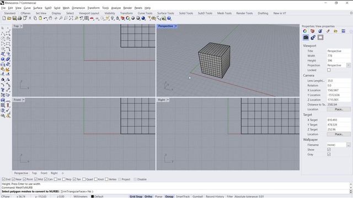The height and width of the screenshot is (198, 353).
Task: Click the light bulb Hide icon
Action: tap(113, 18)
